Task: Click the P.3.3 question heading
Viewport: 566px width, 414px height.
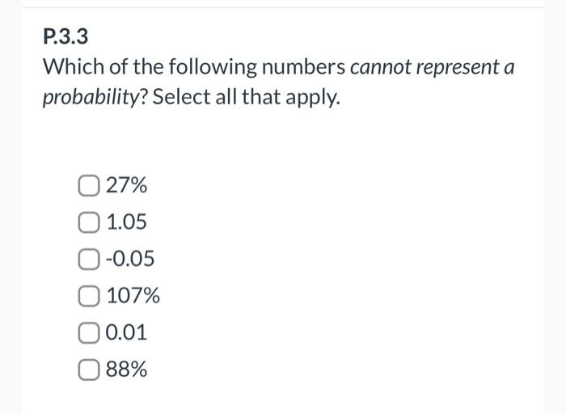Action: coord(65,36)
